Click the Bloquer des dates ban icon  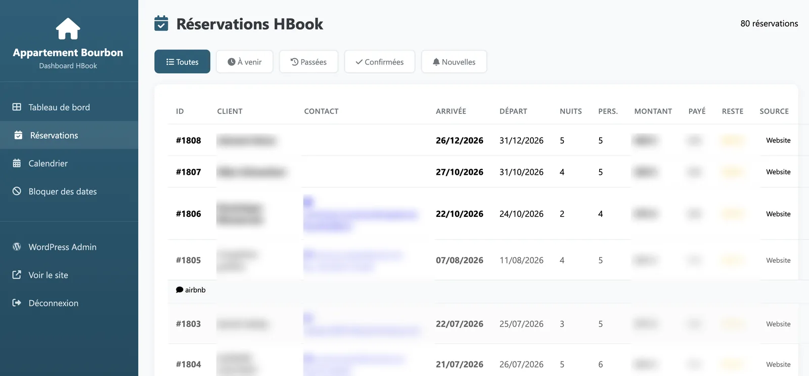17,191
